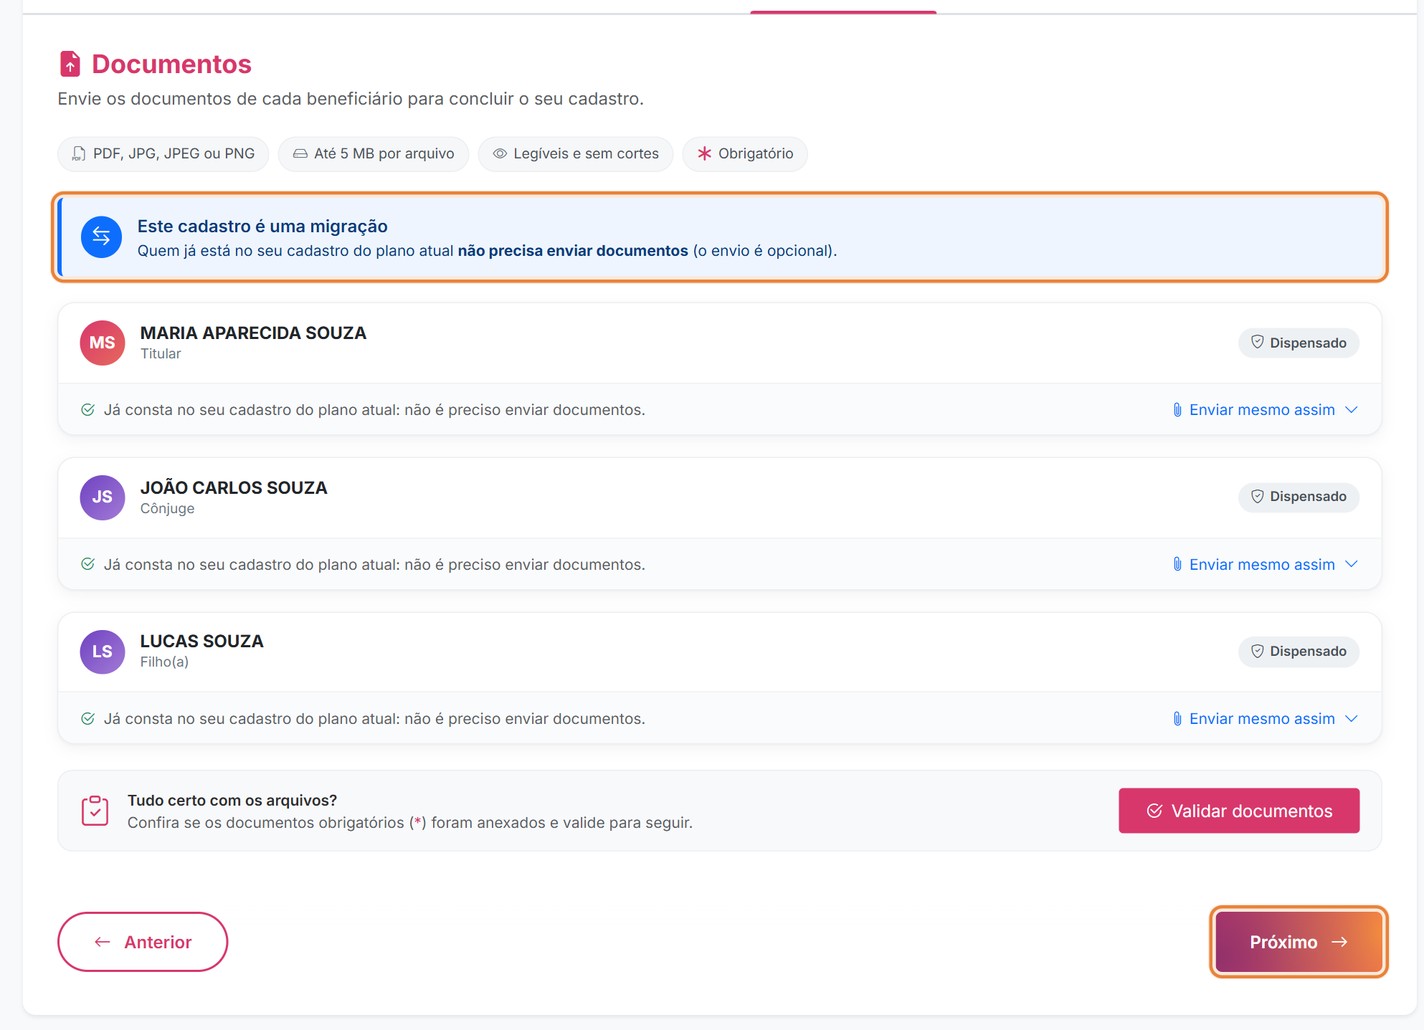Click the name LUCAS SOUZA
The height and width of the screenshot is (1030, 1424).
[202, 642]
